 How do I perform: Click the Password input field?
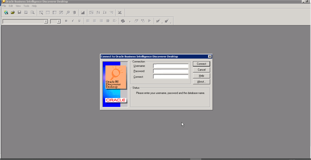point(171,71)
